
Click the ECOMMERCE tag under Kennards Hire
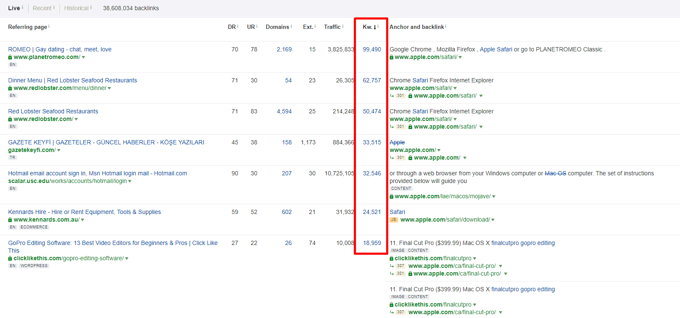(x=34, y=227)
